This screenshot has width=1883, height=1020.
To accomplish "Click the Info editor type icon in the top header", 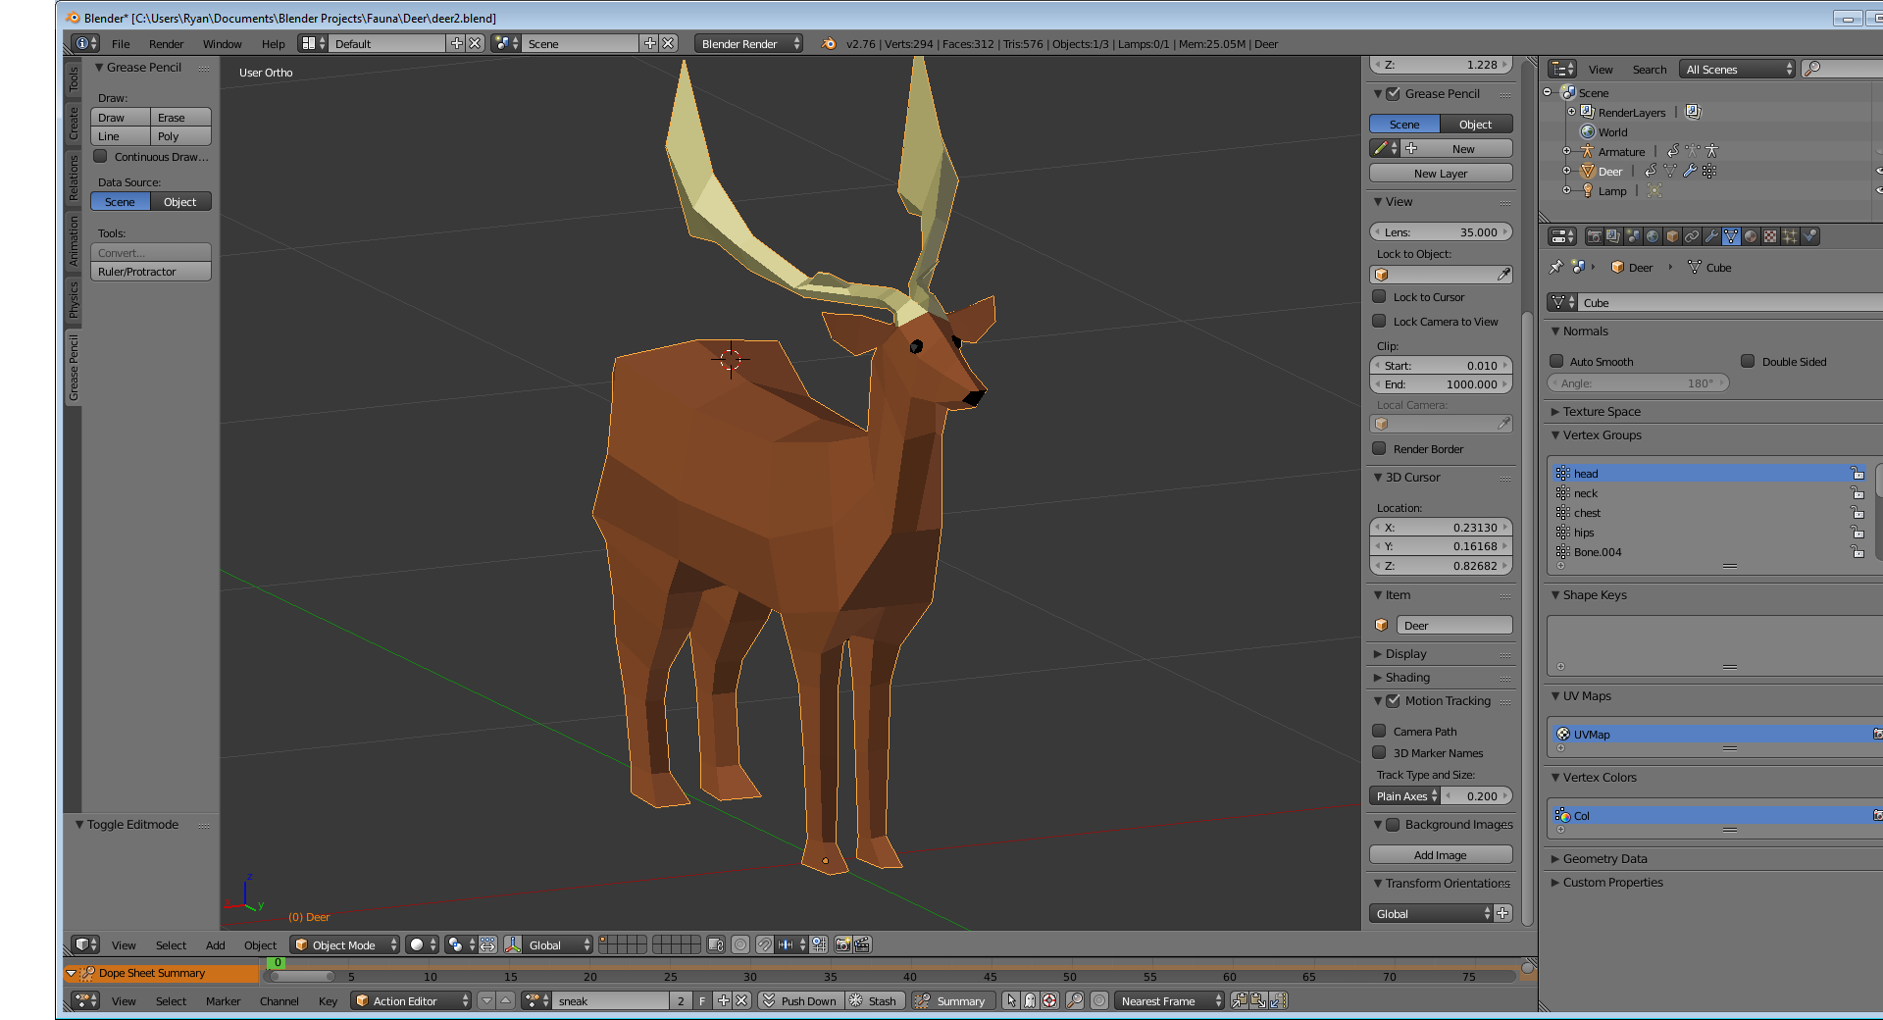I will 86,43.
